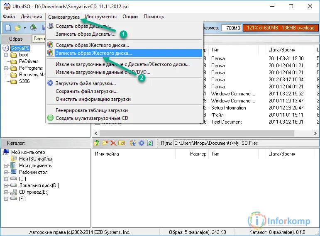
Task: Click the left arrow of horizontal scrollbar
Action: point(96,134)
